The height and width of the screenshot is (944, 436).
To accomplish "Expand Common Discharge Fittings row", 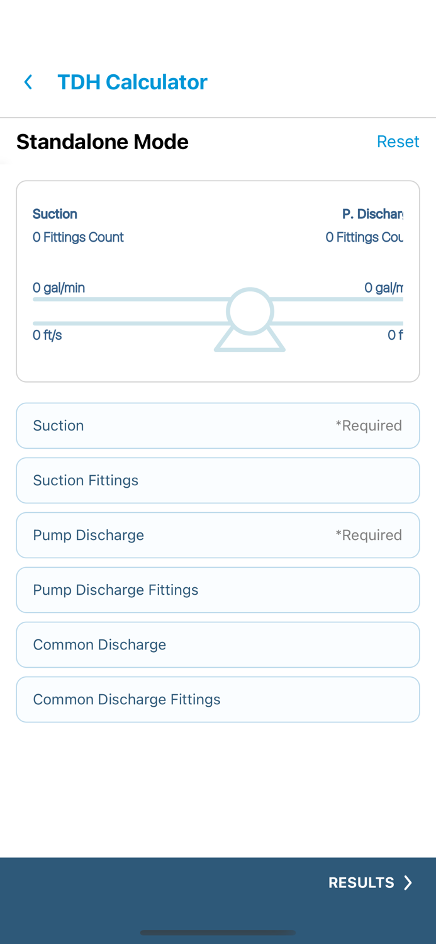I will [218, 699].
